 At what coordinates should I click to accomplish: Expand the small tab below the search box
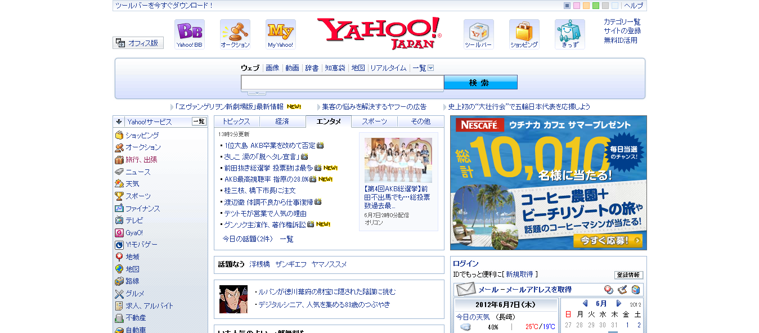coord(257,93)
